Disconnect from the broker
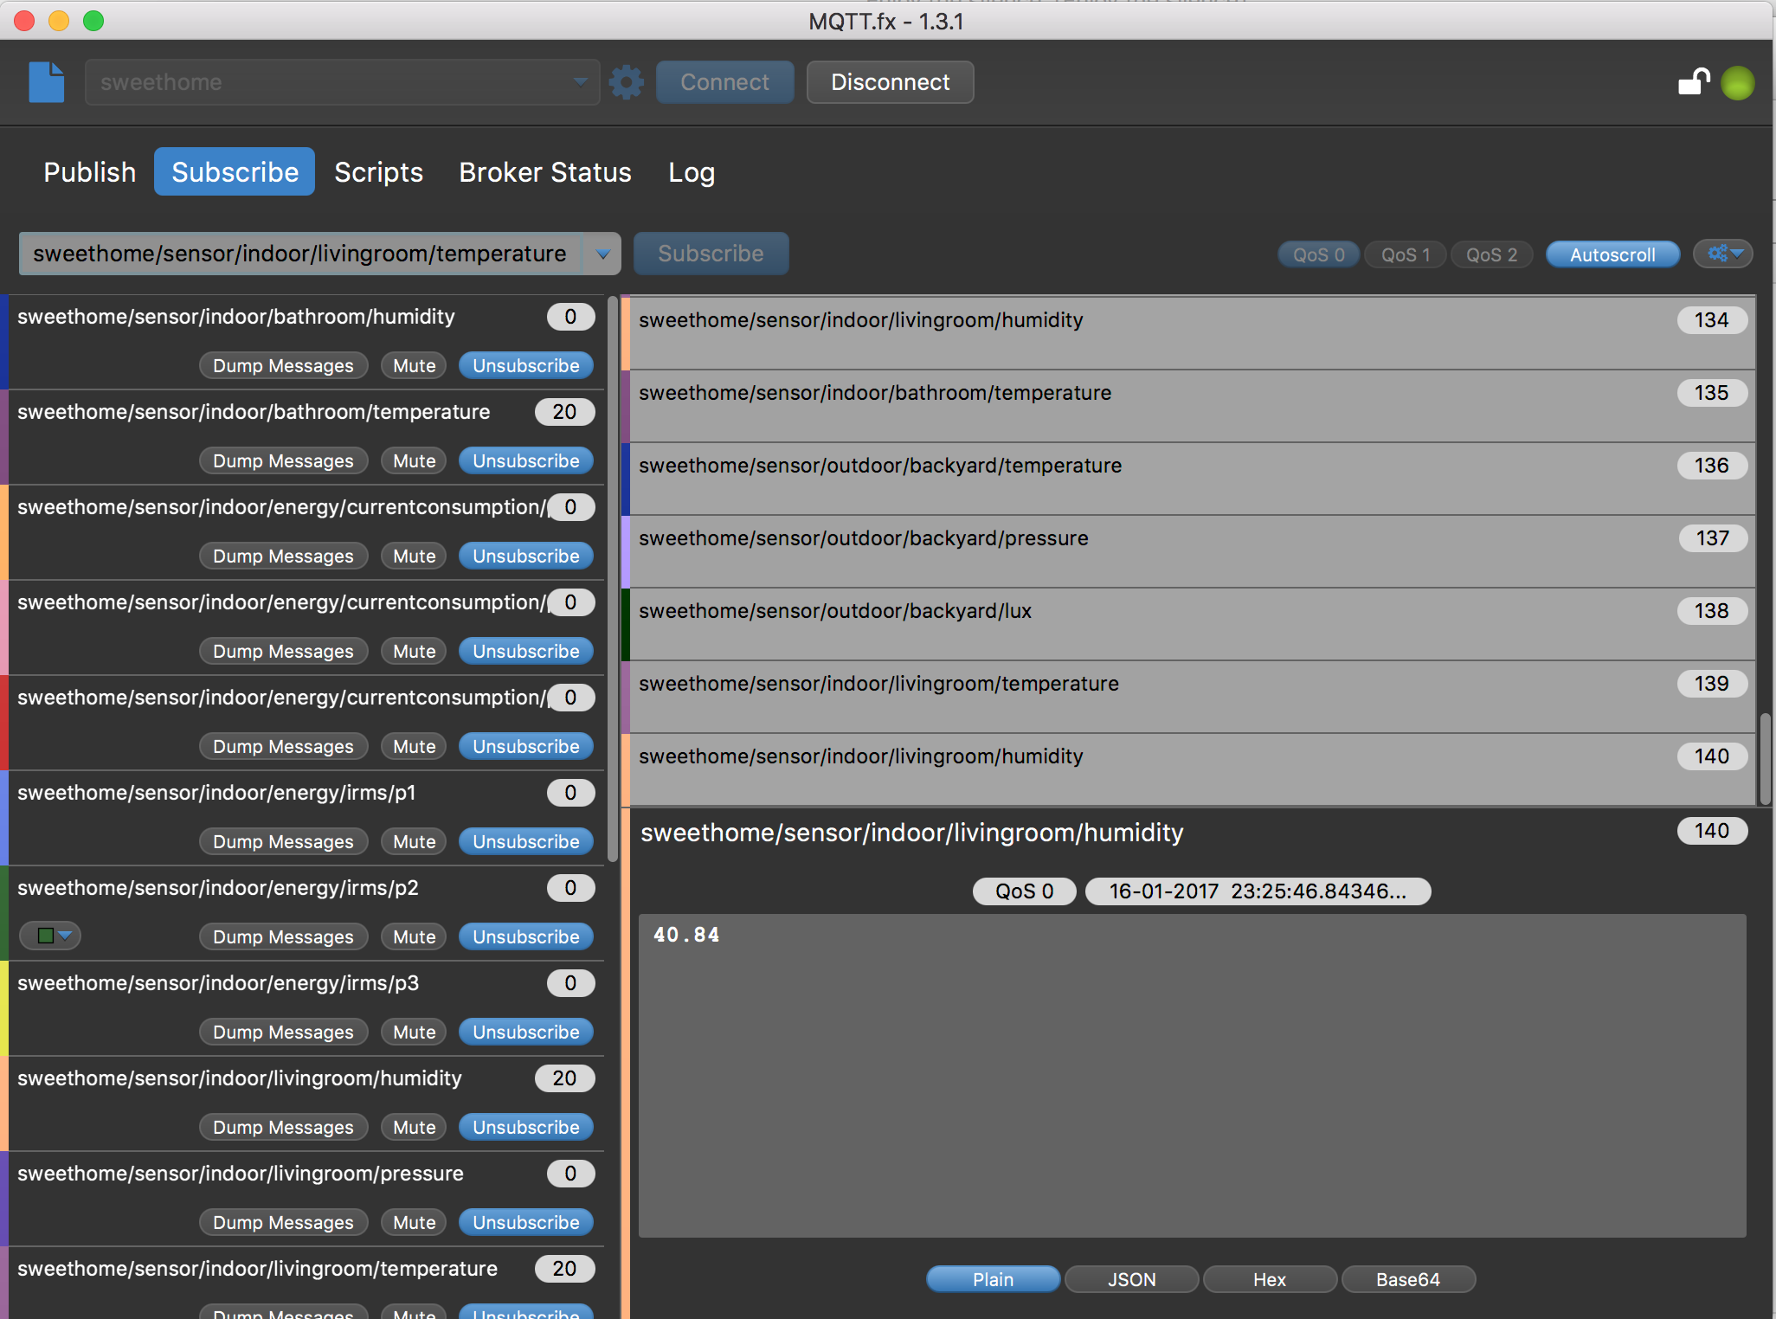The height and width of the screenshot is (1319, 1776). tap(890, 82)
